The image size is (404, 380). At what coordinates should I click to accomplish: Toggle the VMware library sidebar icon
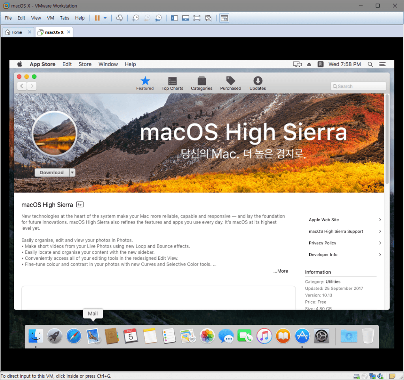[x=174, y=18]
